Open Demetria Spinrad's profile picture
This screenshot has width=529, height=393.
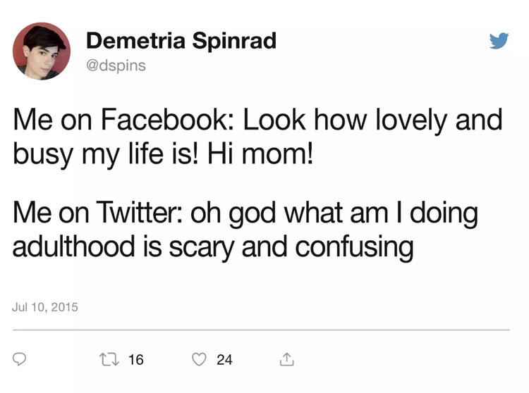(x=42, y=51)
